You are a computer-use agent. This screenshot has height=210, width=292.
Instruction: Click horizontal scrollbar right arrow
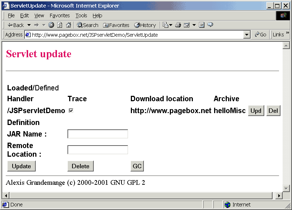click(x=279, y=196)
